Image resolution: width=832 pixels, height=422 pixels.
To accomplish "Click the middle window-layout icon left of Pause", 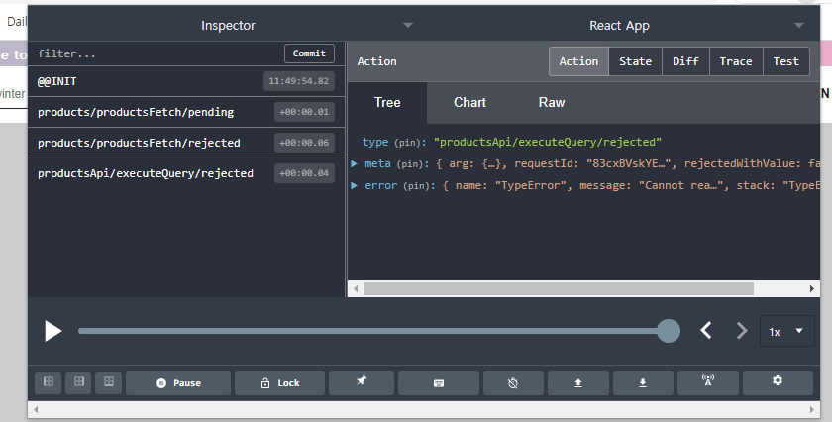I will click(x=78, y=382).
